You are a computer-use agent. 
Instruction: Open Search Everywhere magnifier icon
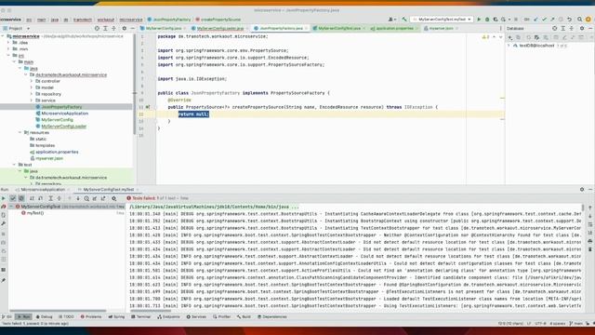coord(580,20)
